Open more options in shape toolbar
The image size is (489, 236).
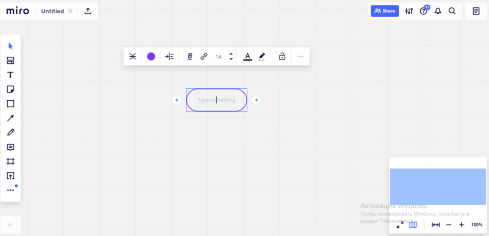[300, 56]
